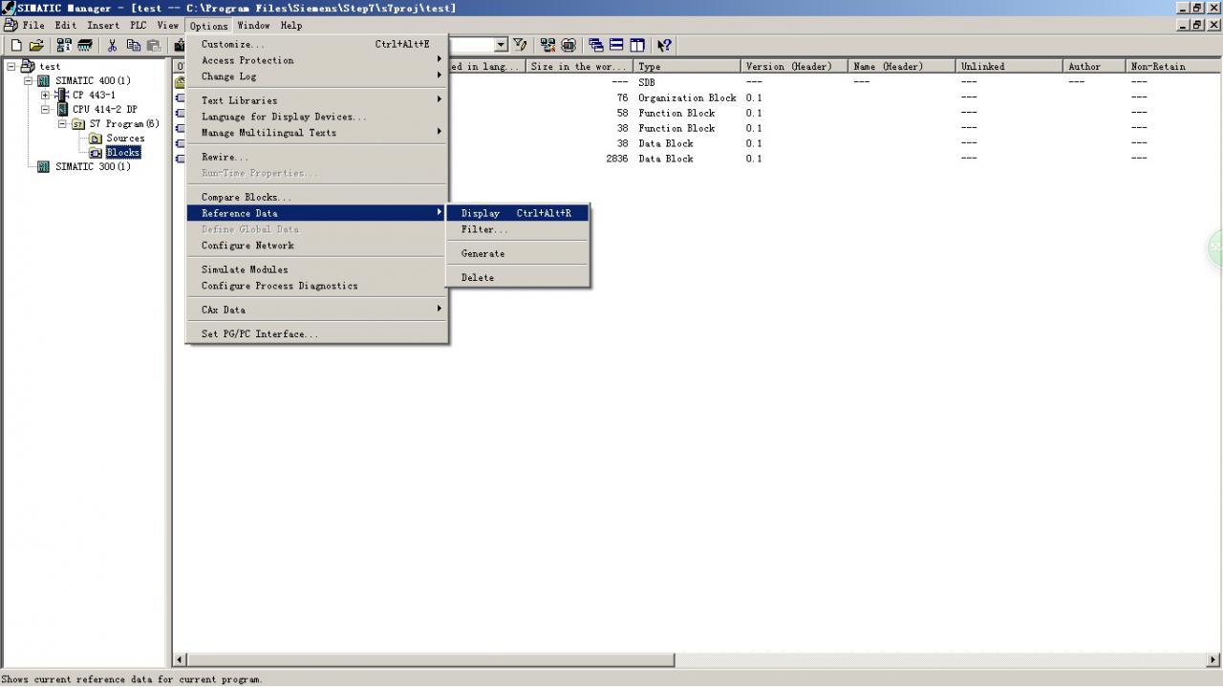
Task: Sort by the Non-Retain column header
Action: click(x=1174, y=67)
